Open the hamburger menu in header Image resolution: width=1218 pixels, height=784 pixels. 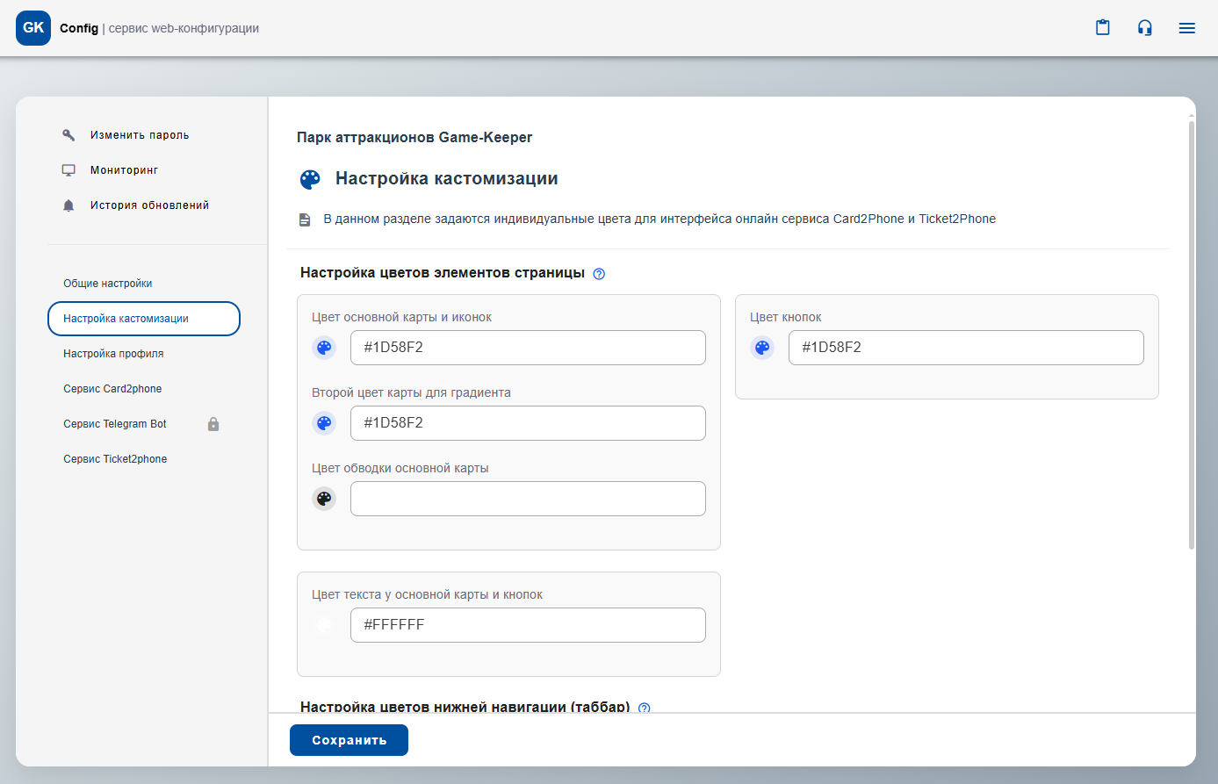pyautogui.click(x=1187, y=28)
